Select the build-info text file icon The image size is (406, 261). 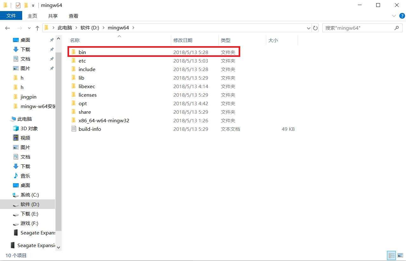74,129
